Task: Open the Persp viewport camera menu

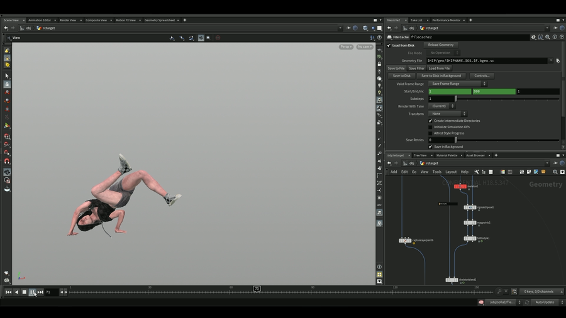Action: [x=346, y=47]
